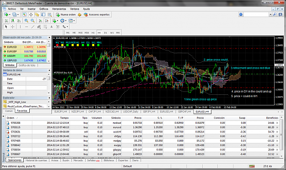Switch timeframe to M15
The height and width of the screenshot is (170, 286).
point(81,33)
